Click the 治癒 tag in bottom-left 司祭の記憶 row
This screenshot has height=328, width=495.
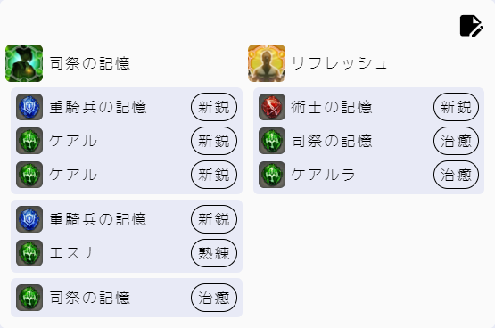point(214,298)
